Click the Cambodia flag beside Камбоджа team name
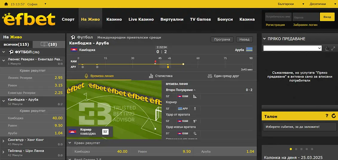The height and width of the screenshot is (160, 338). pyautogui.click(x=74, y=50)
